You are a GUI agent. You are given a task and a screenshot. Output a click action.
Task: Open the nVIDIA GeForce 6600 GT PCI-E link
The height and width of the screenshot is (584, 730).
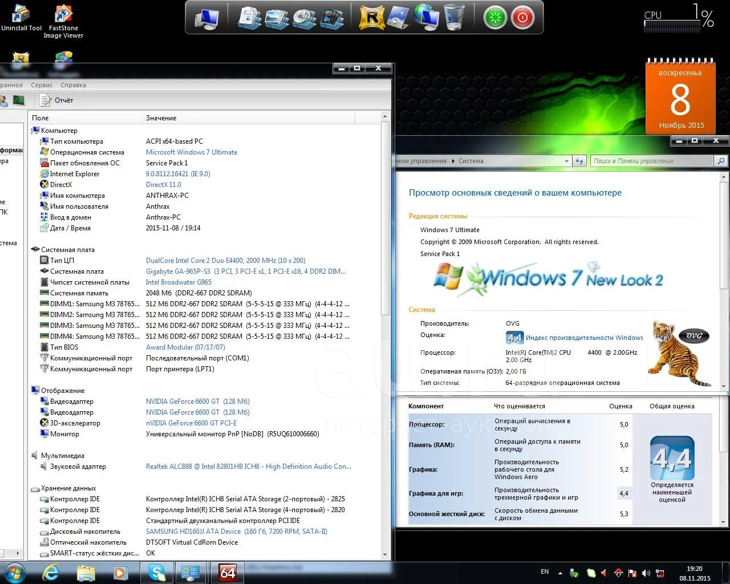point(191,423)
